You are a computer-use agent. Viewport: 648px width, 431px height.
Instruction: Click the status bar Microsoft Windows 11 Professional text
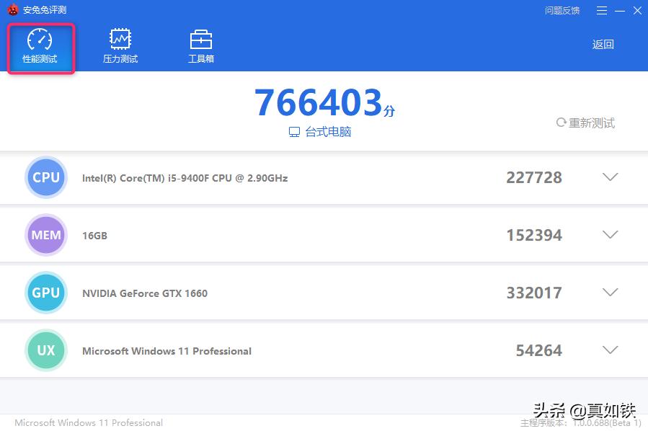point(89,423)
